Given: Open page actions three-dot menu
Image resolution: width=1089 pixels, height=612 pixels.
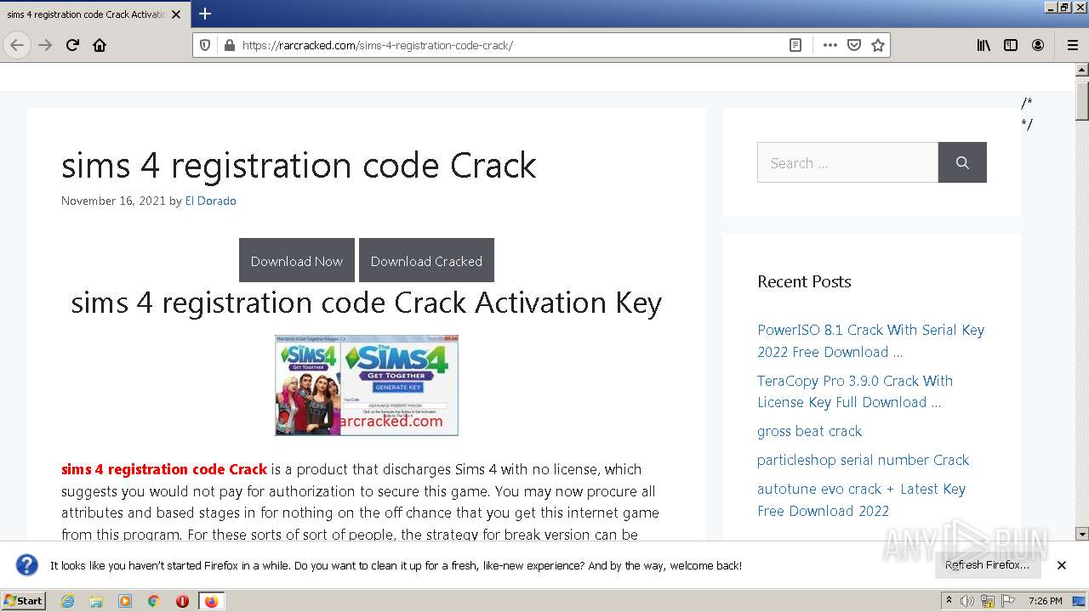Looking at the screenshot, I should tap(830, 45).
